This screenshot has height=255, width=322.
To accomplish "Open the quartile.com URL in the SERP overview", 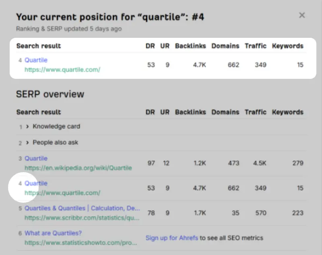I will point(62,193).
